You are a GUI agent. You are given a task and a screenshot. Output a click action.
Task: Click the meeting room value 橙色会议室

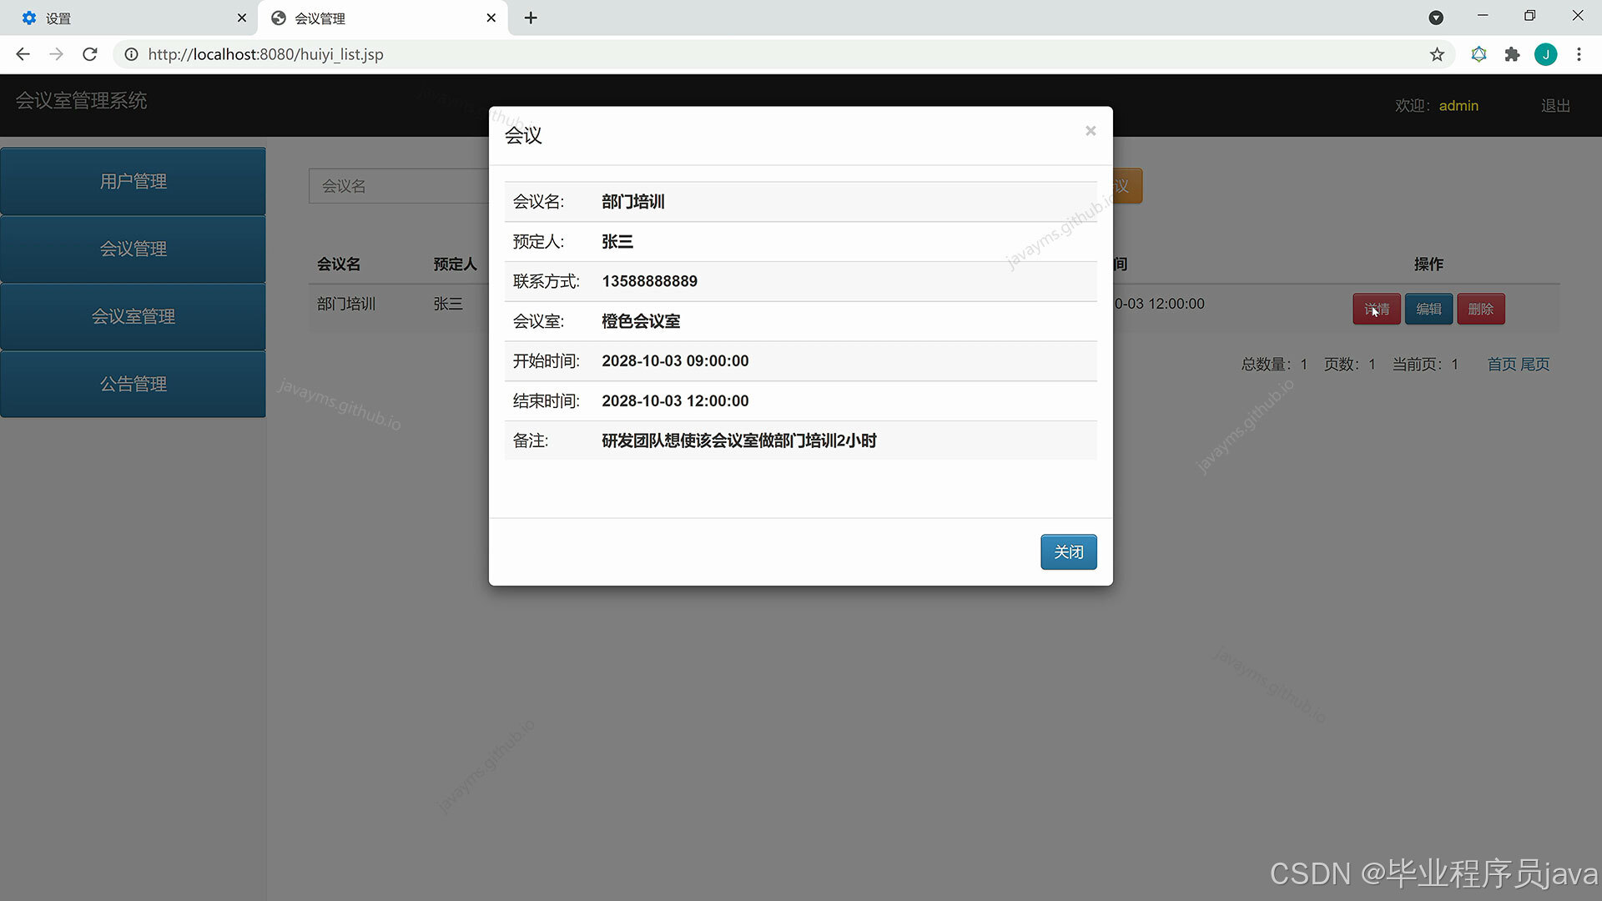click(x=641, y=321)
